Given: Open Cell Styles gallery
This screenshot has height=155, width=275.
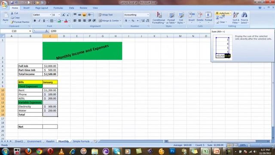Looking at the screenshot, I should (x=181, y=18).
